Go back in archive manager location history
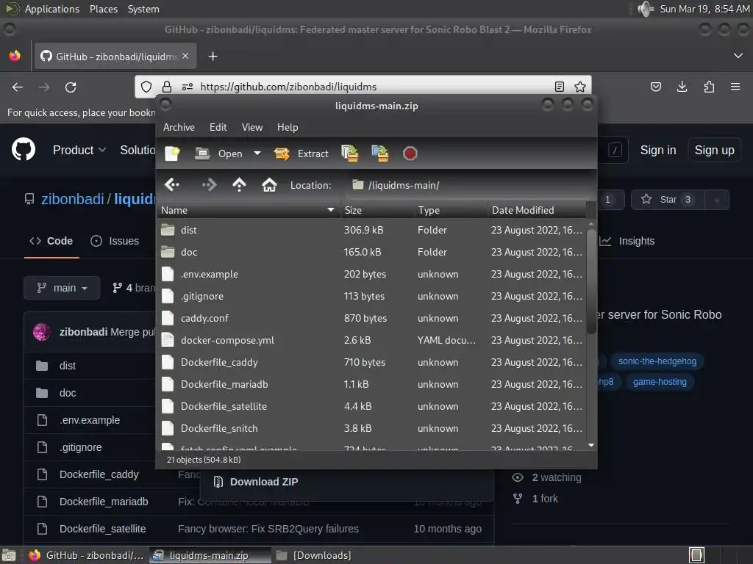 pos(172,184)
